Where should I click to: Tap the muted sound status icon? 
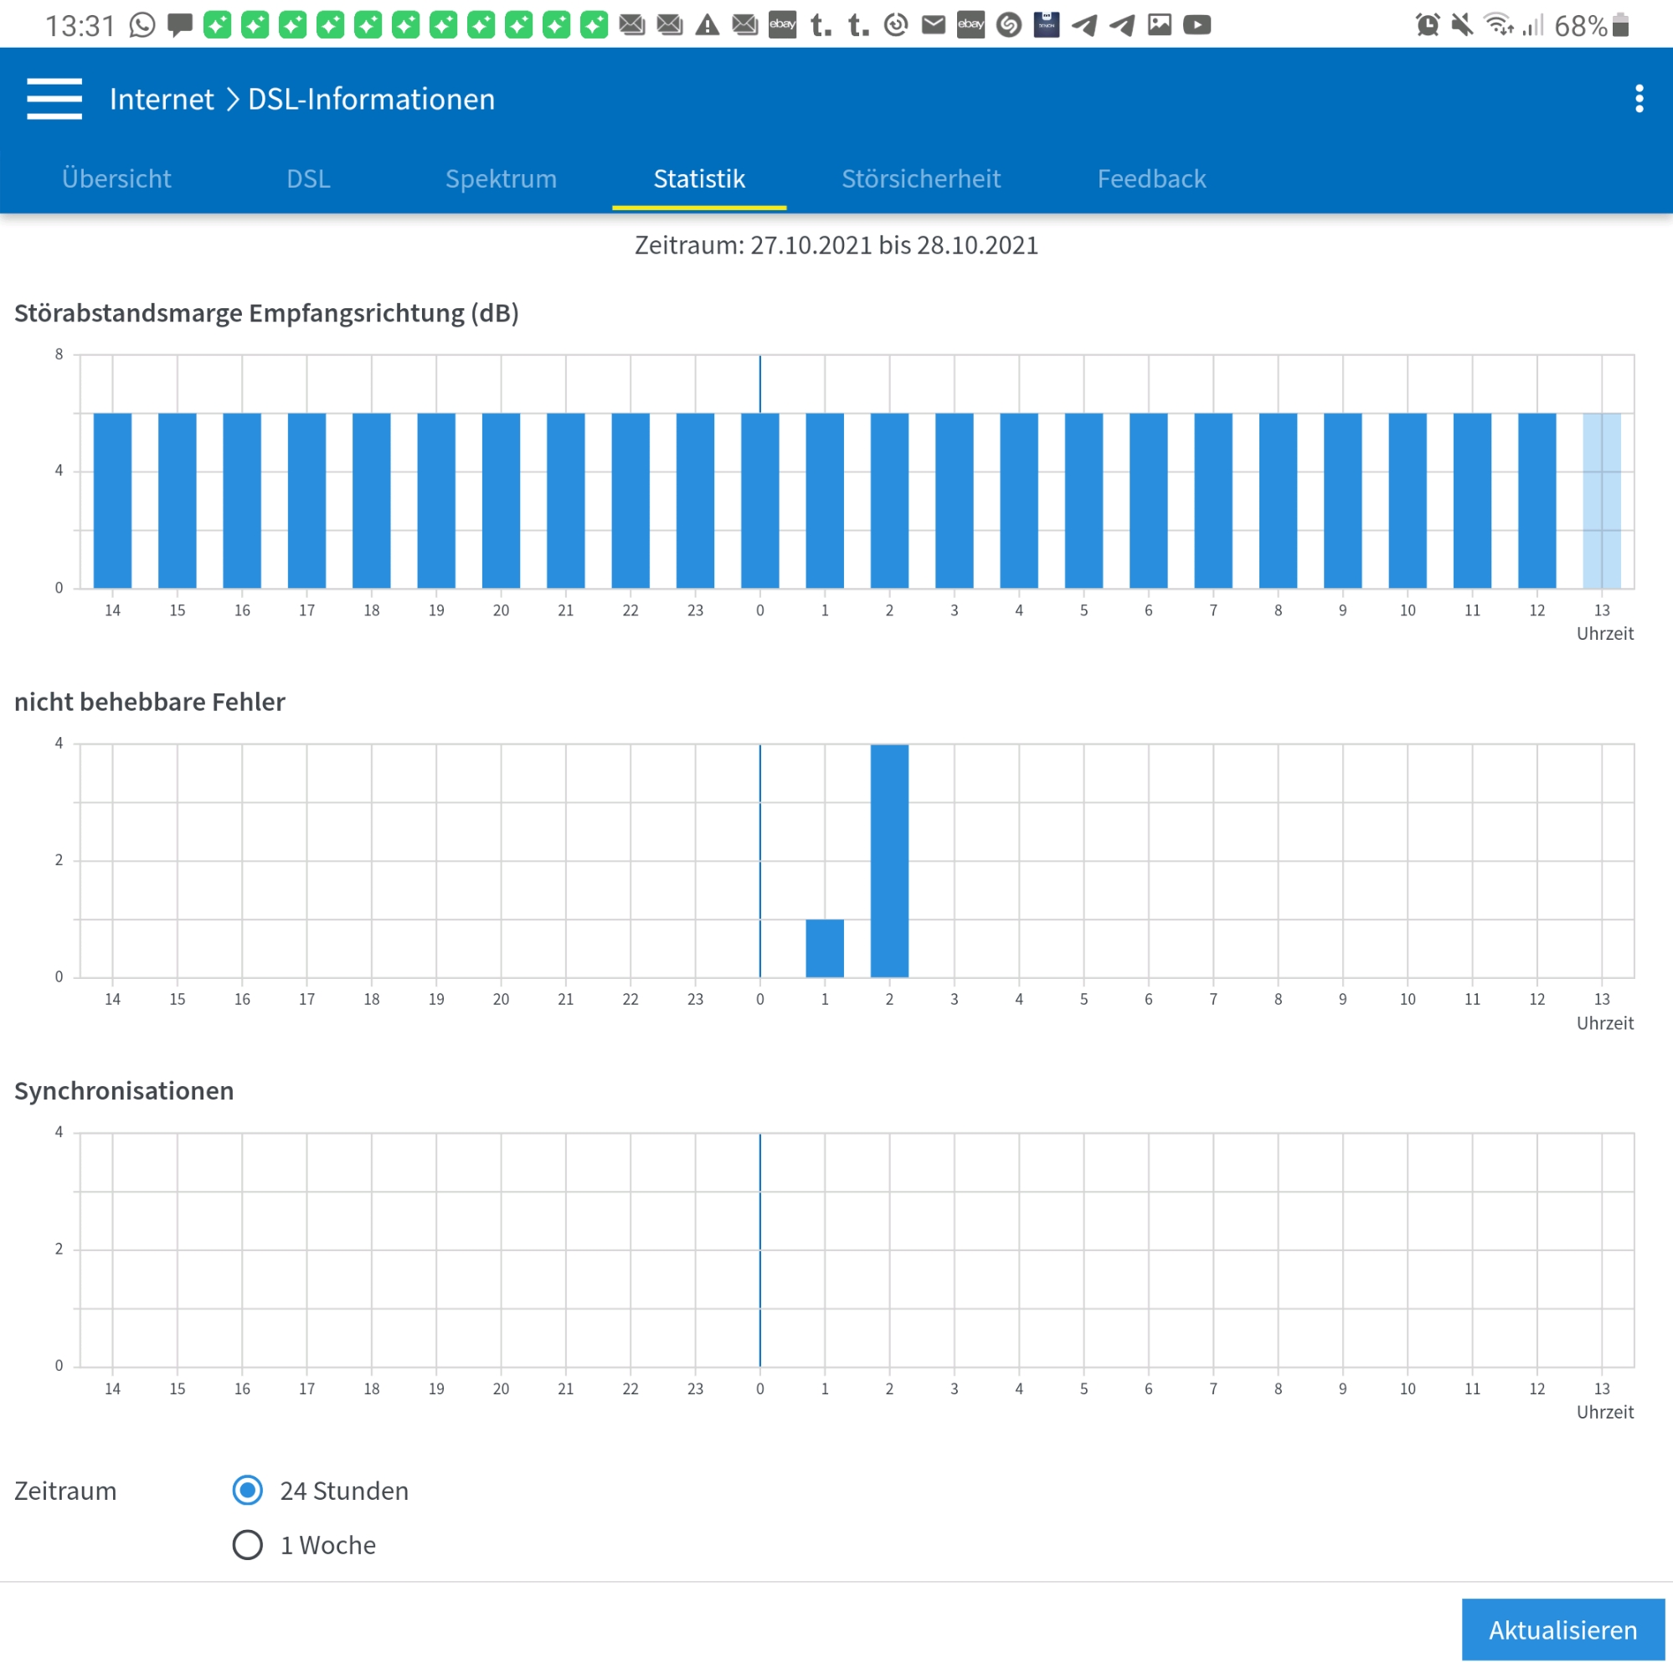click(1462, 25)
